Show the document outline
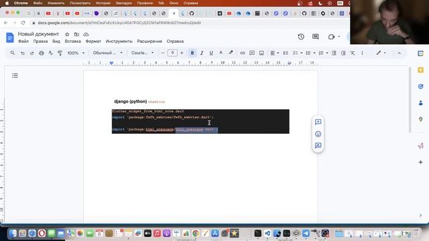The height and width of the screenshot is (241, 429). (15, 76)
